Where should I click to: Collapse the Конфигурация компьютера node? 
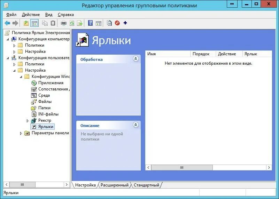click(8, 39)
